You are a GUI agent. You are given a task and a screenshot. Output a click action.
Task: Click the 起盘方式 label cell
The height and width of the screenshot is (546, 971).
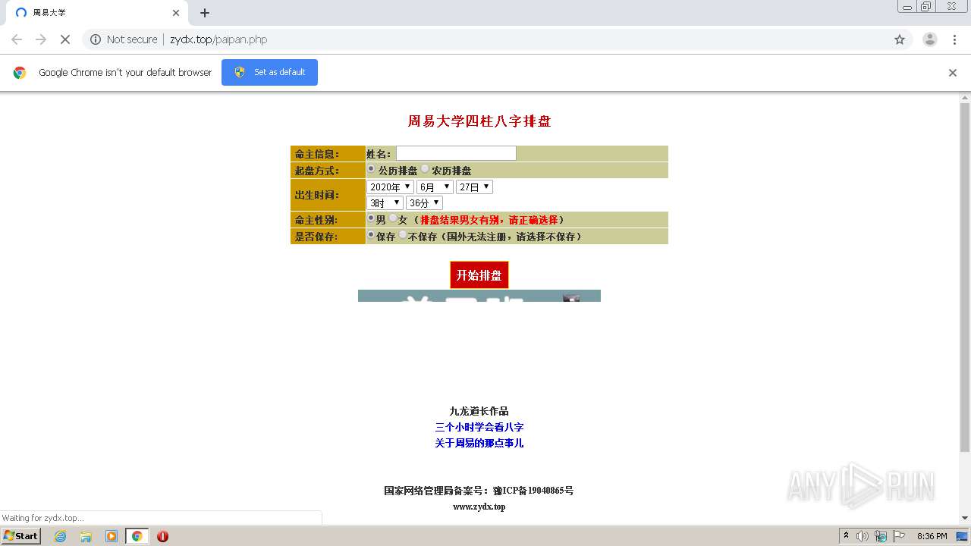pos(328,171)
